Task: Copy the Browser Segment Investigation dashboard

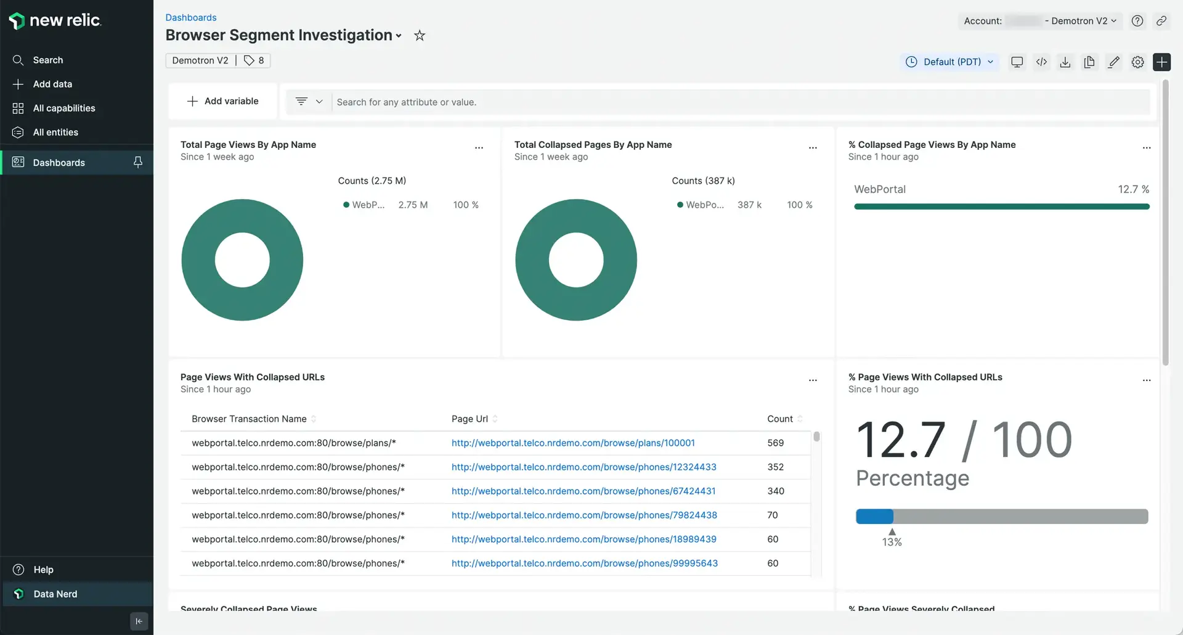Action: tap(1089, 62)
